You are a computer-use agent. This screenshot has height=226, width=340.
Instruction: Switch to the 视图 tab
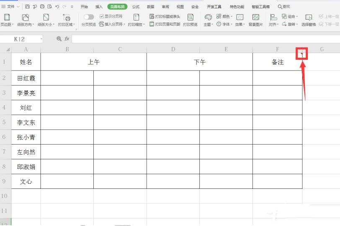point(180,7)
